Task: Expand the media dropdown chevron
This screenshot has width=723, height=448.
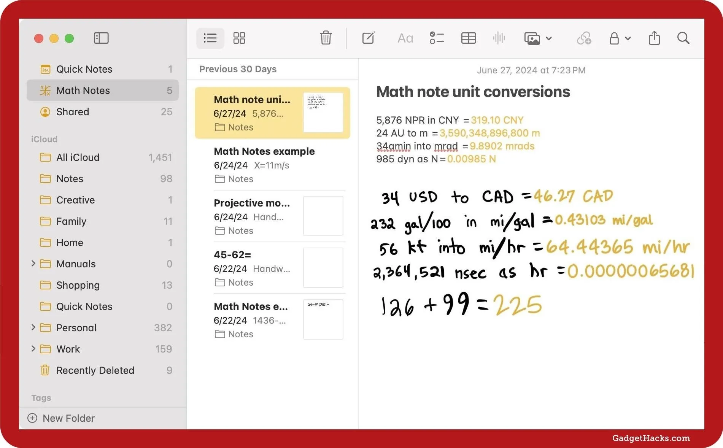Action: 549,38
